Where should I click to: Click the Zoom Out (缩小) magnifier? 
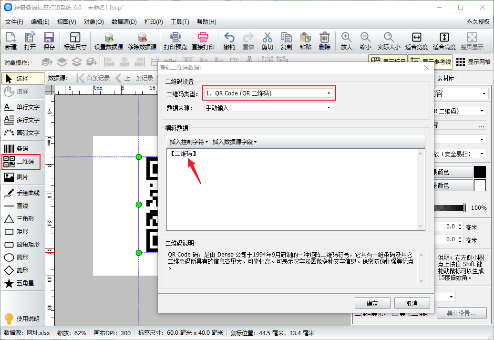(365, 41)
